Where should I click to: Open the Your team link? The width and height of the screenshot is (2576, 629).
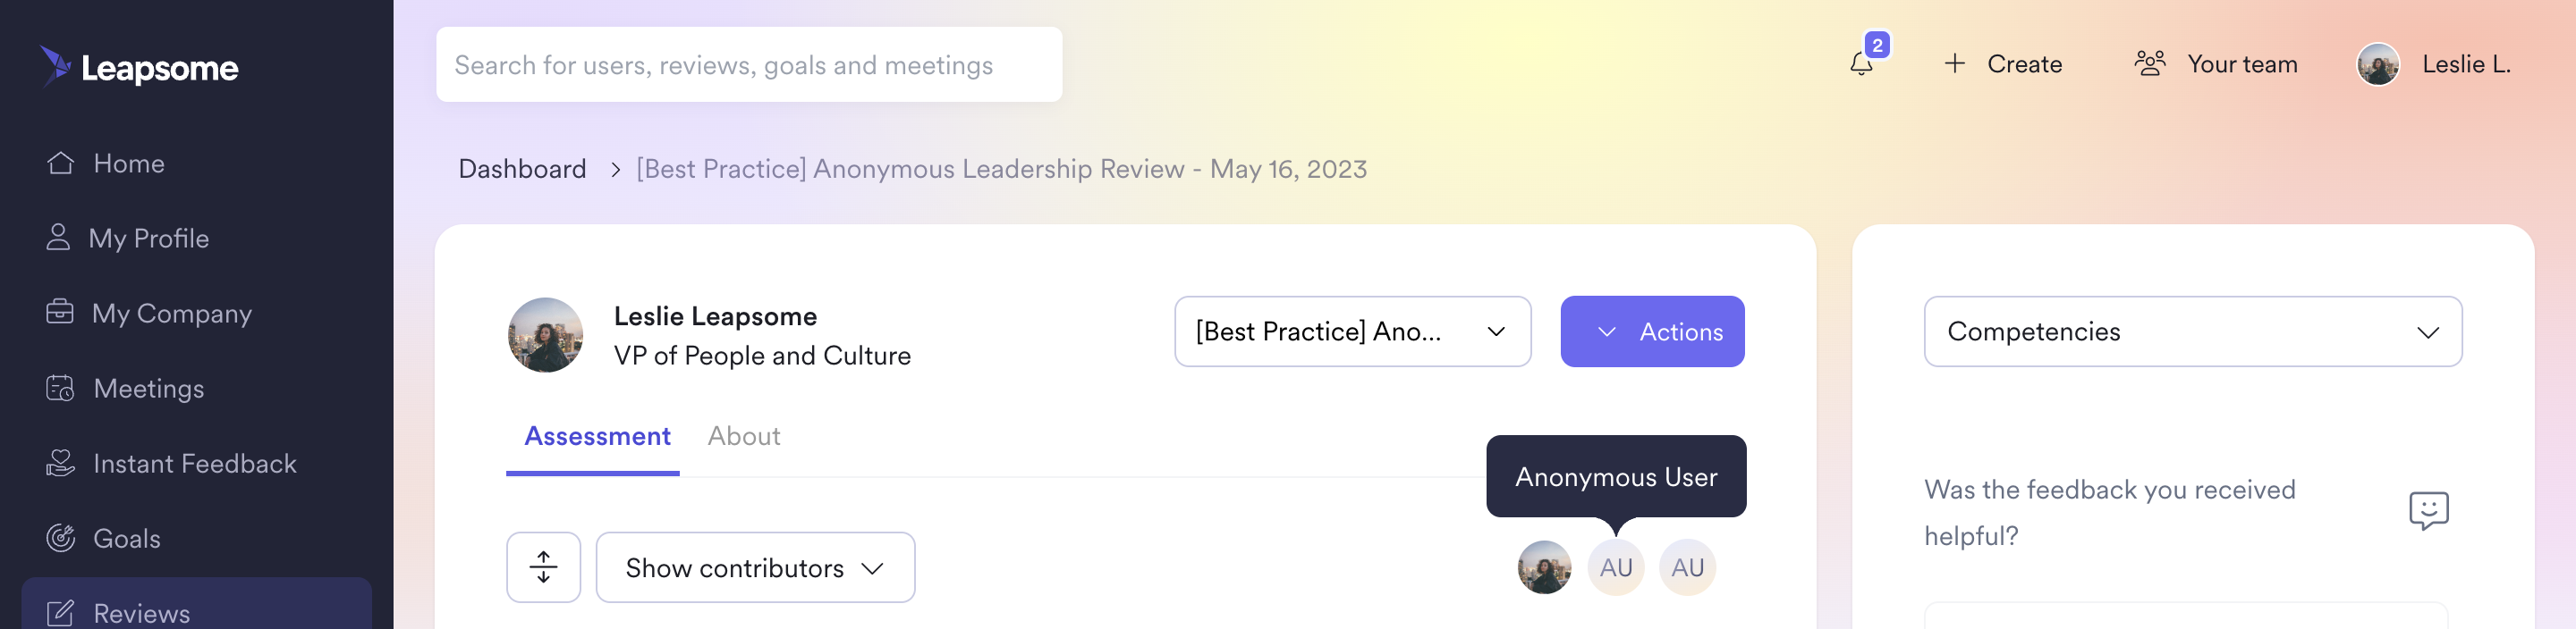2215,64
